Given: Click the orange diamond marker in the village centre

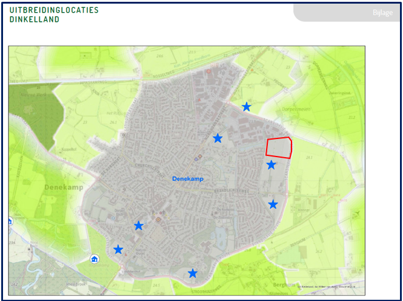Looking at the screenshot, I should (158, 219).
